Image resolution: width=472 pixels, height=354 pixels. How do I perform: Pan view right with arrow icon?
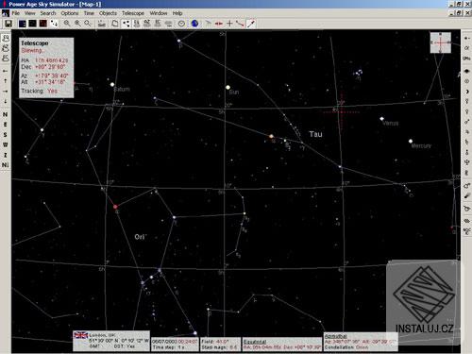pos(6,92)
